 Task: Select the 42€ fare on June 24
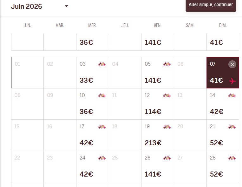(86, 174)
